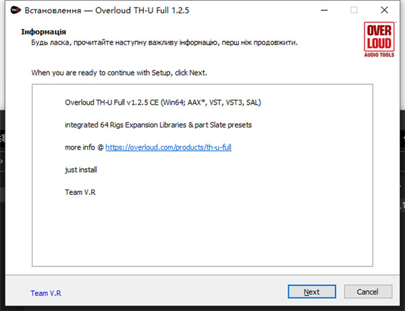Viewport: 405px width, 311px height.
Task: Click the Overloud Audio Tools logo
Action: click(x=379, y=40)
